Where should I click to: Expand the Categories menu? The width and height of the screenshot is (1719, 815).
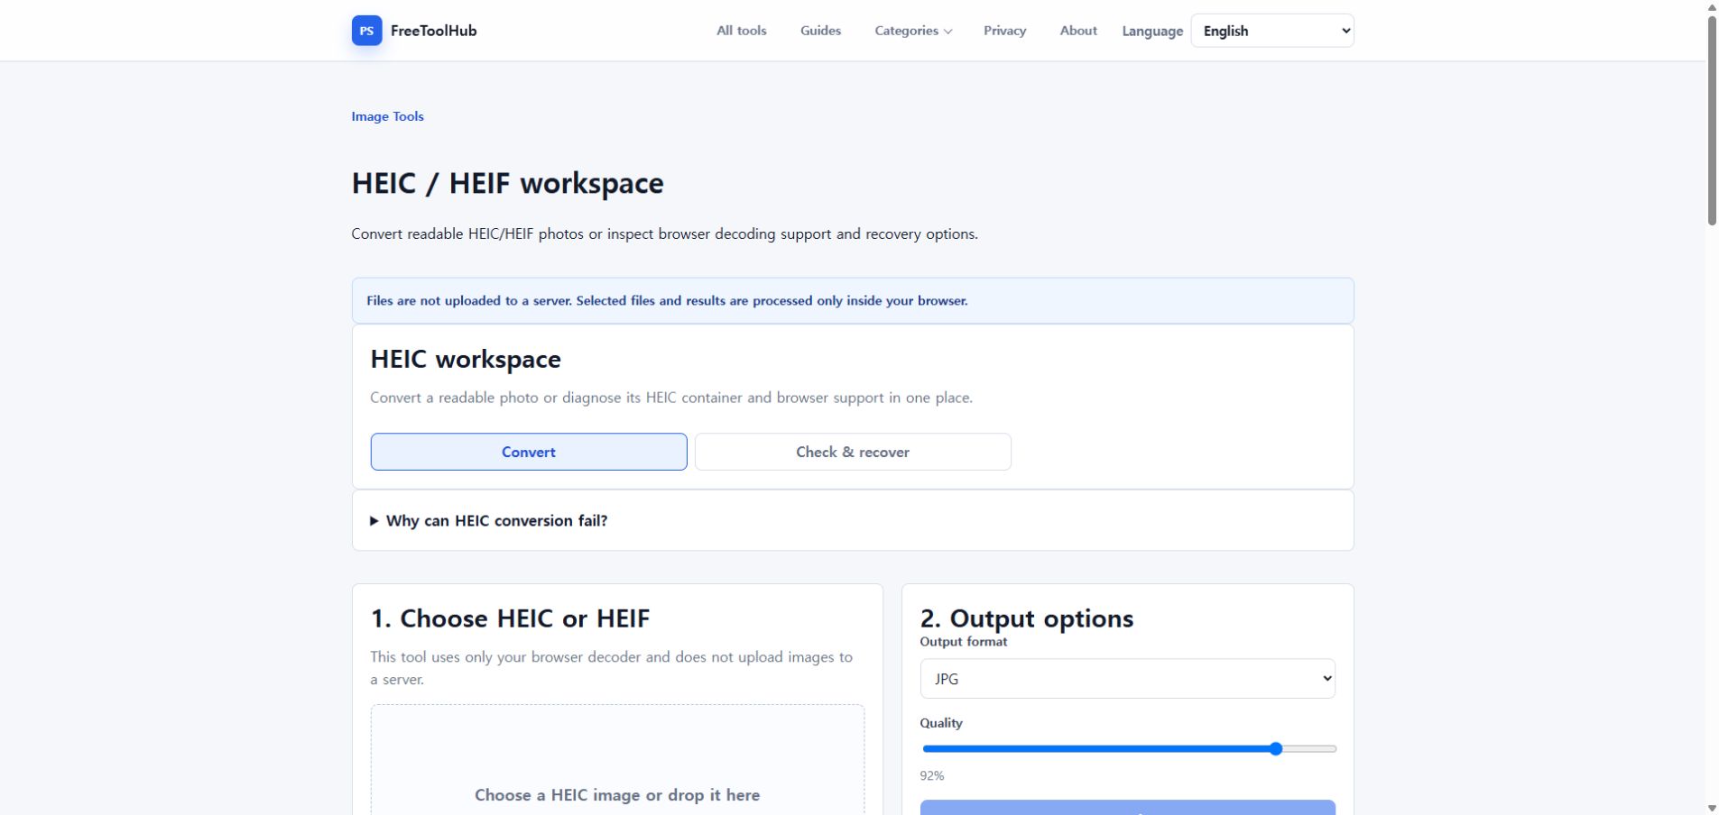click(913, 31)
